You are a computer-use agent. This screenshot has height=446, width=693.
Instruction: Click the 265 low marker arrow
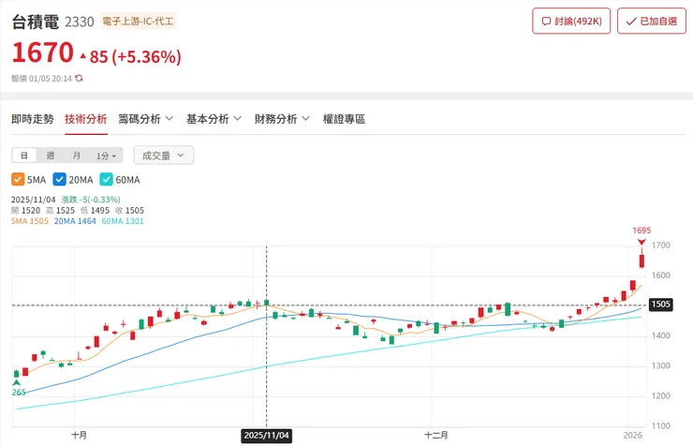17,383
